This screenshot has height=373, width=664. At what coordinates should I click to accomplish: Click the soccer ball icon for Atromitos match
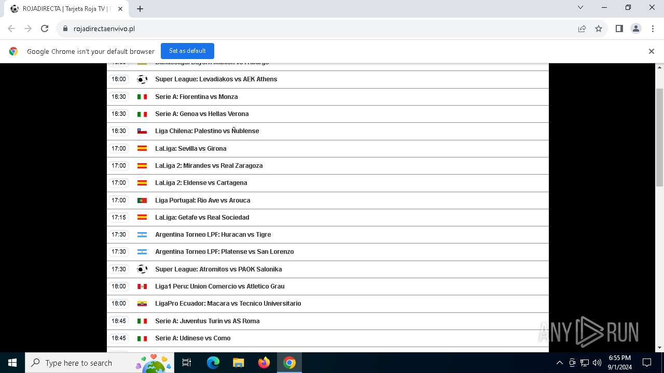tap(142, 269)
